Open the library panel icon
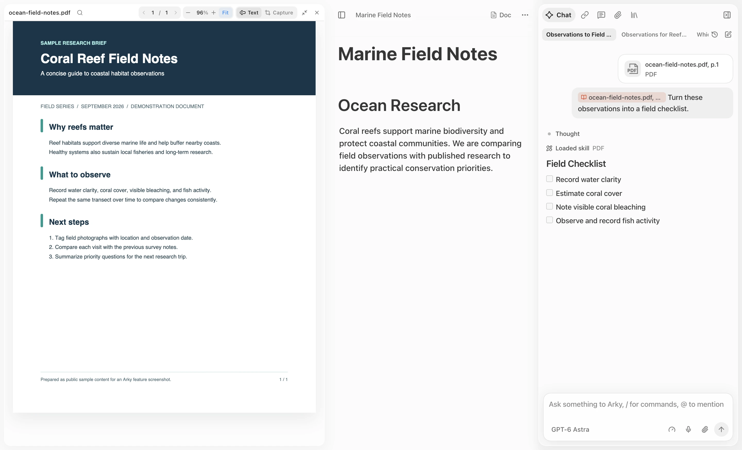Screen dimensions: 742x450 pos(634,15)
